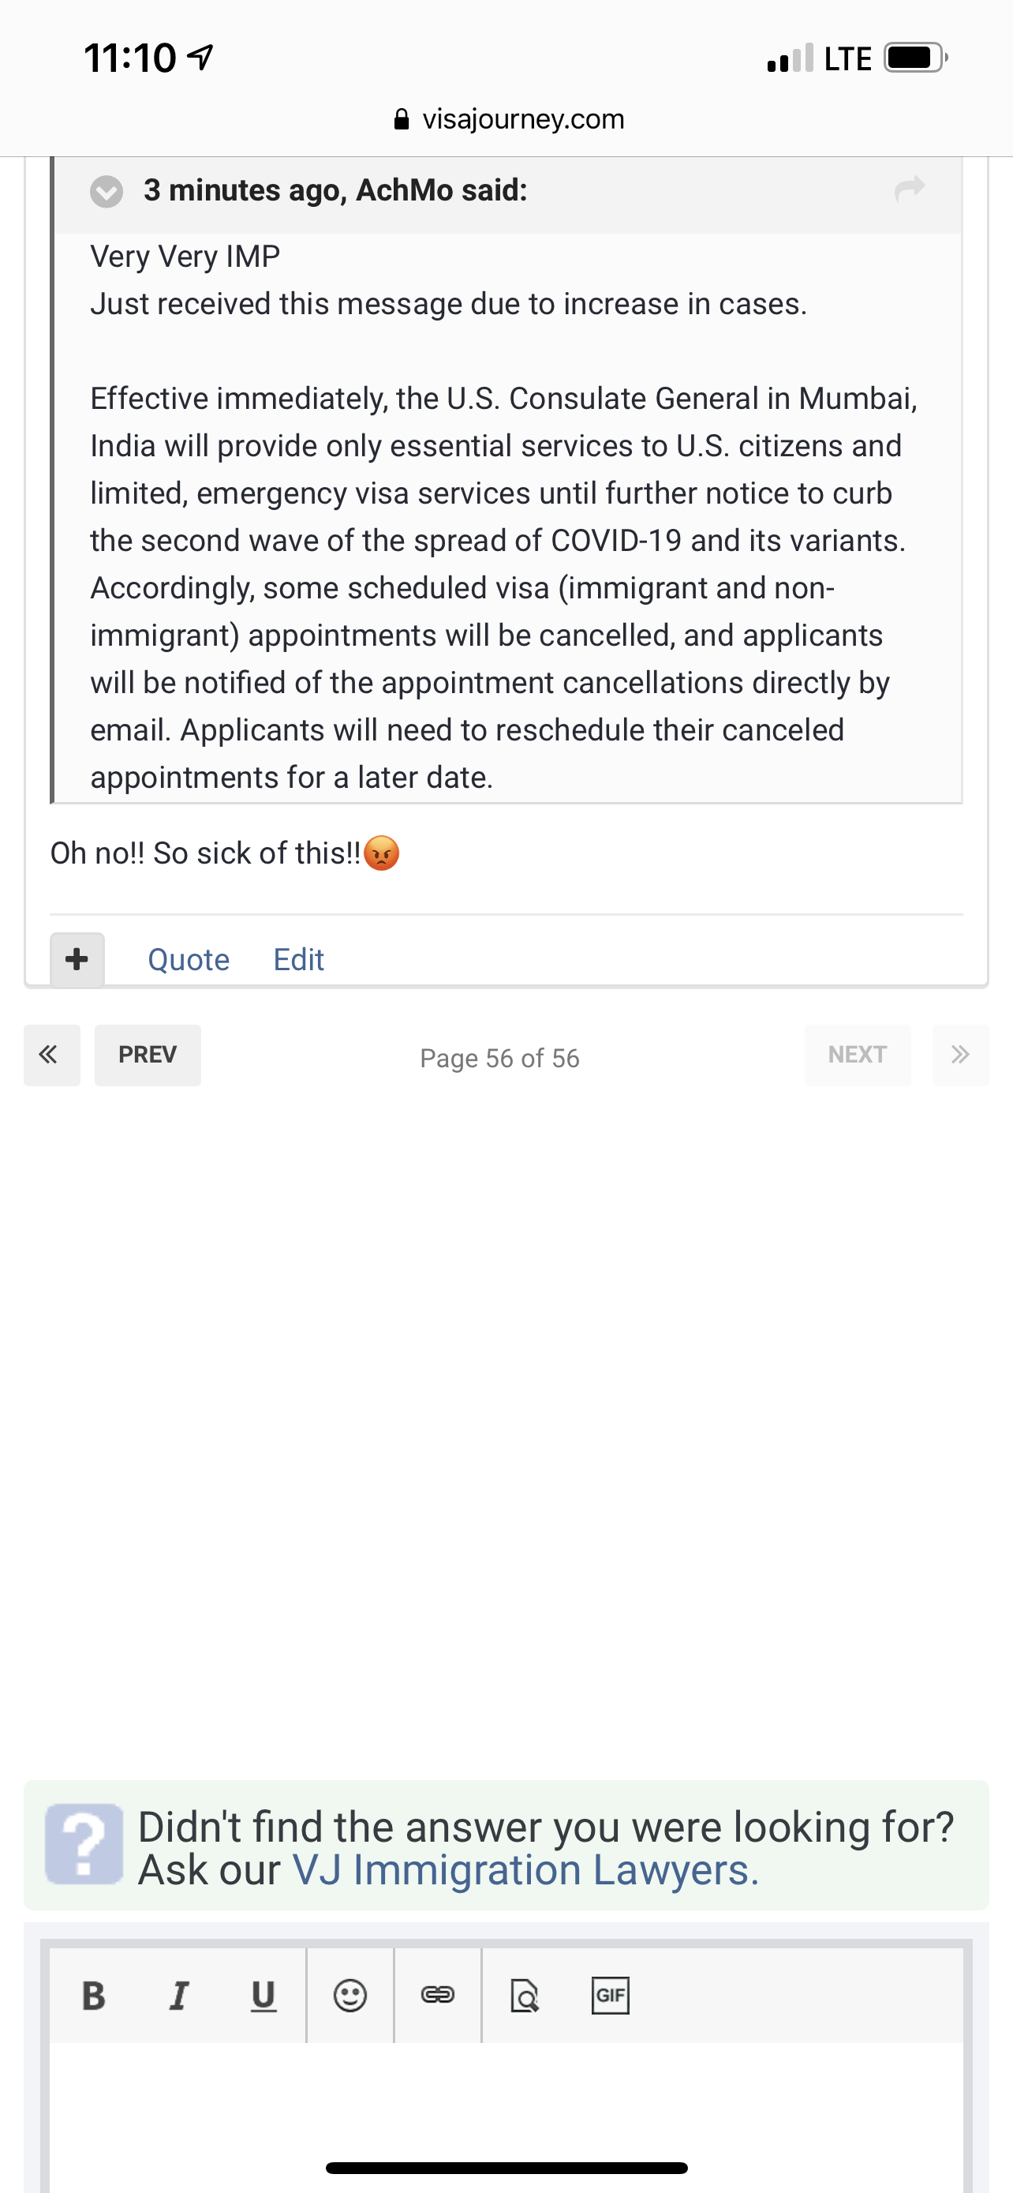
Task: Go to NEXT page
Action: coord(858,1055)
